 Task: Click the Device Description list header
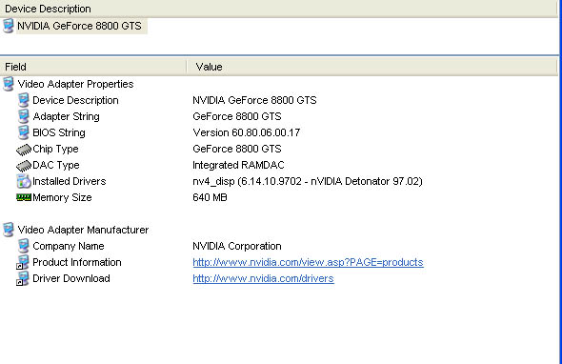click(279, 9)
